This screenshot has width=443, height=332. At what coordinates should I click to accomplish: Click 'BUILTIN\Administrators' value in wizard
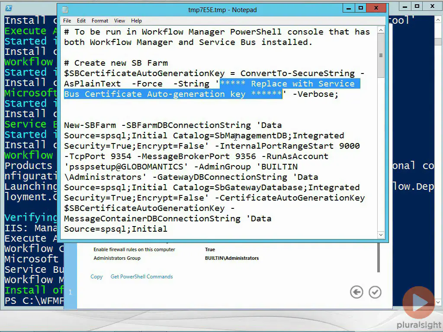click(232, 258)
